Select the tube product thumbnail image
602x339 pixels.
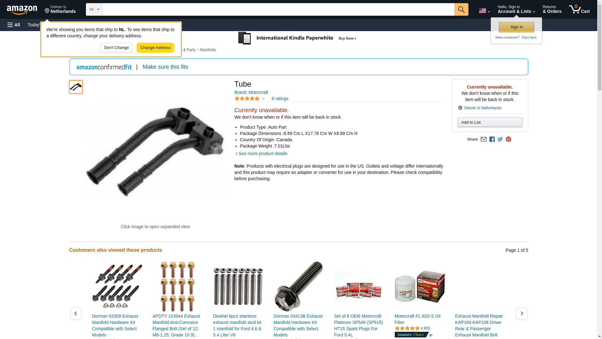76,87
